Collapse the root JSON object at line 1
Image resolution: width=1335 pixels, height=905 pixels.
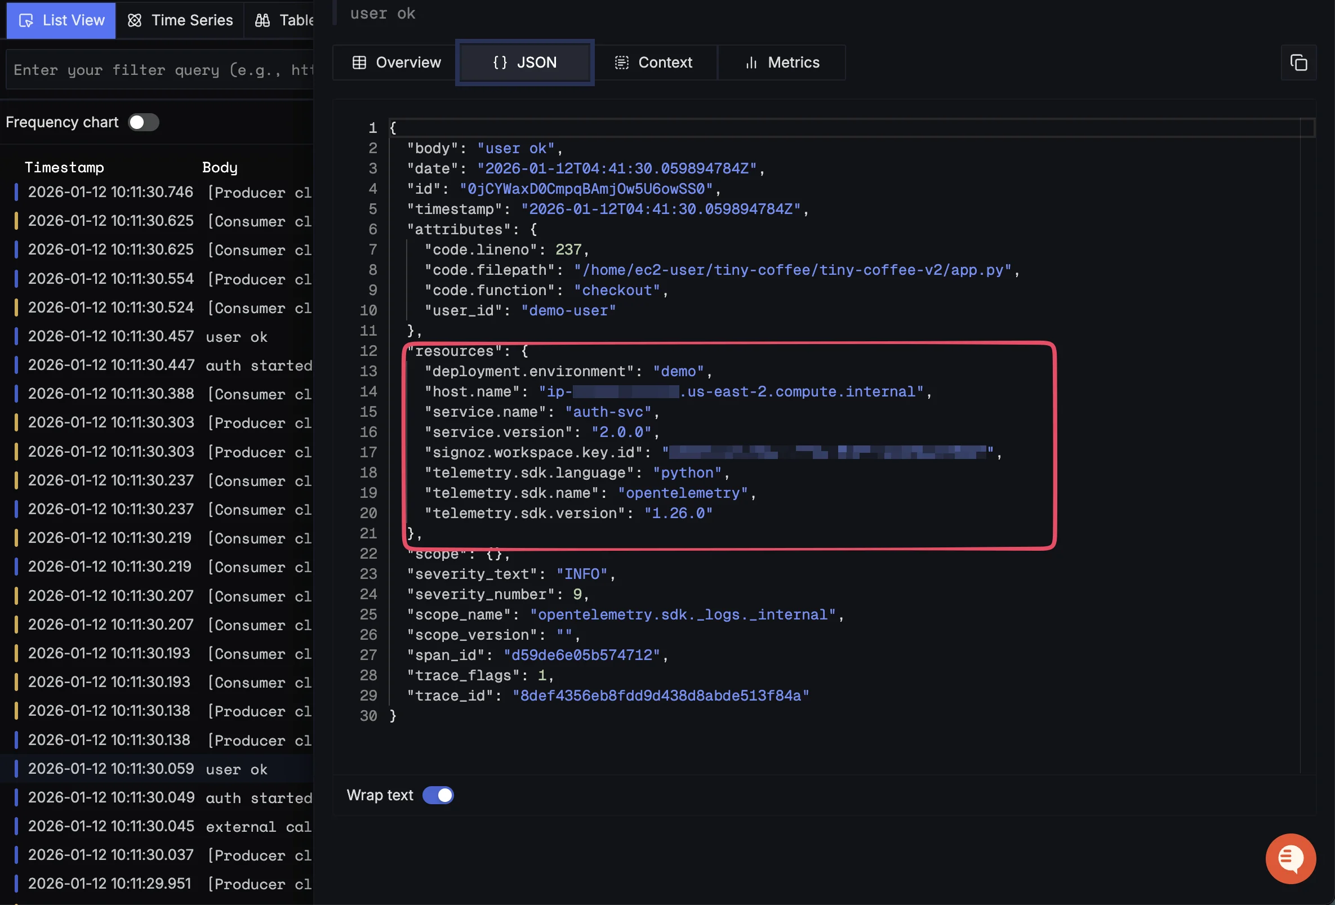coord(384,128)
